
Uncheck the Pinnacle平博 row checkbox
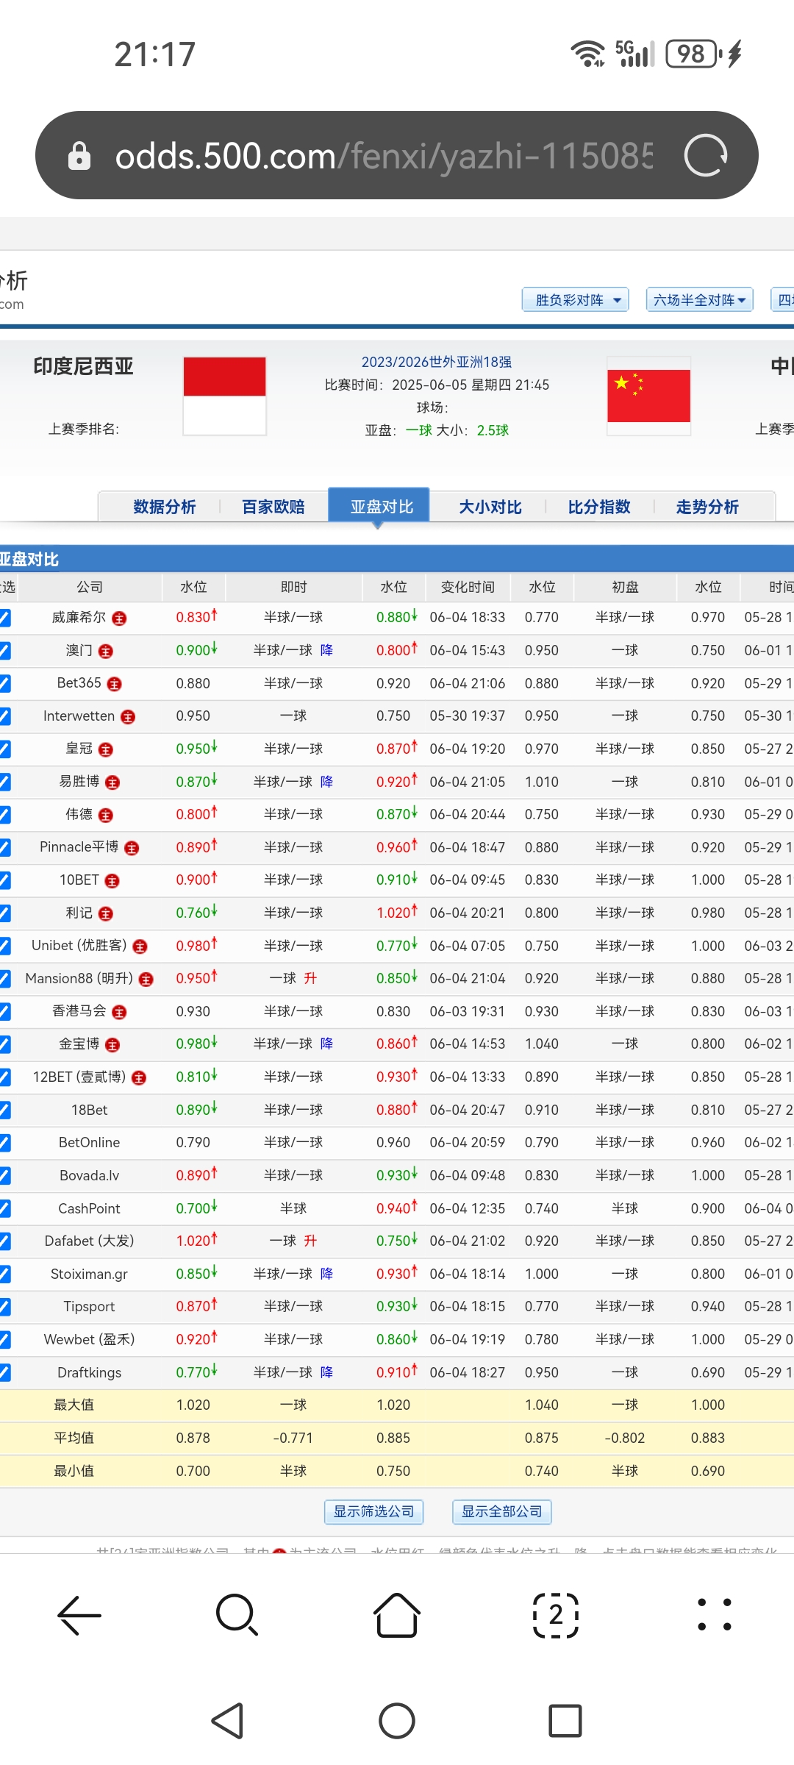coord(4,848)
